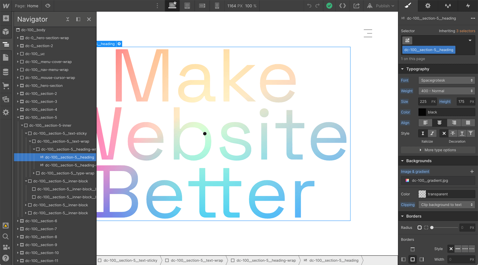Open the search magnifier in left sidebar
478x265 pixels.
point(6,236)
